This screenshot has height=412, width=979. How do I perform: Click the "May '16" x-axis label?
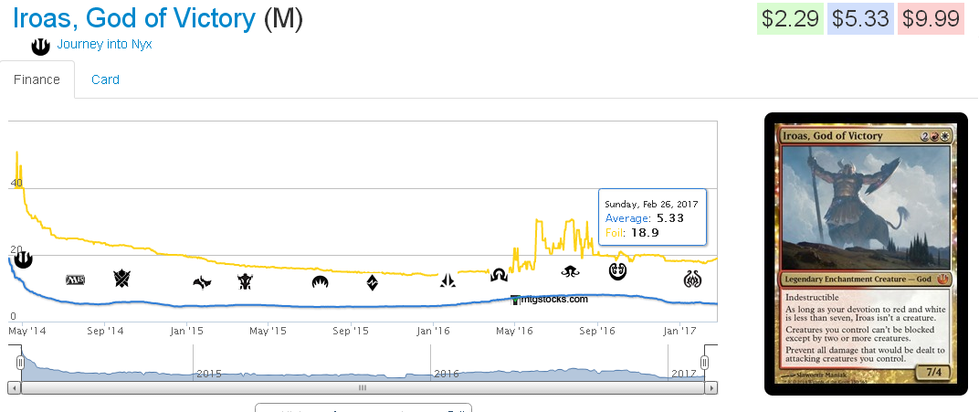(514, 330)
